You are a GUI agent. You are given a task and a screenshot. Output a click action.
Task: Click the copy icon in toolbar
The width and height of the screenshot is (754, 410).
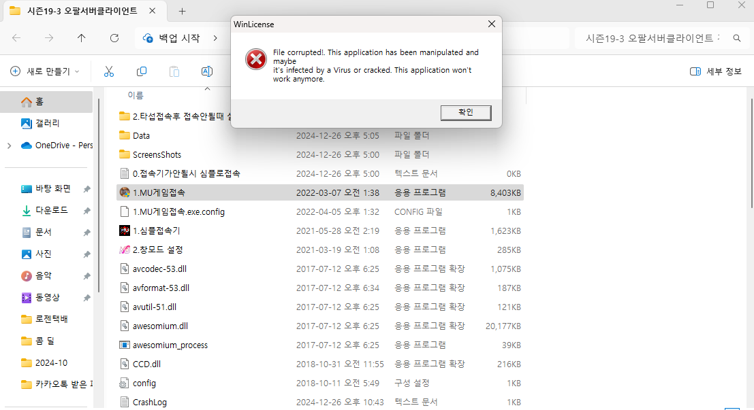(142, 71)
